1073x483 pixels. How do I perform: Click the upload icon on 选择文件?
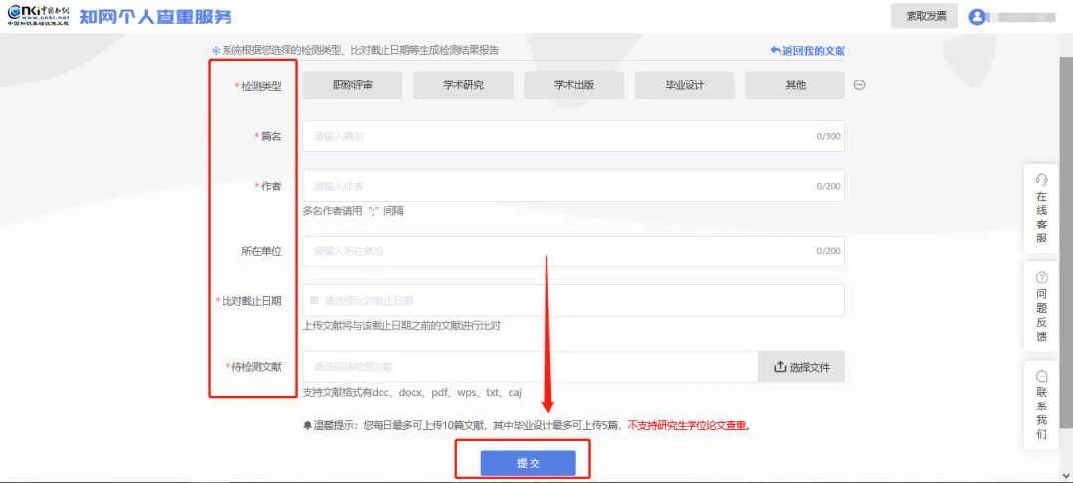(780, 367)
